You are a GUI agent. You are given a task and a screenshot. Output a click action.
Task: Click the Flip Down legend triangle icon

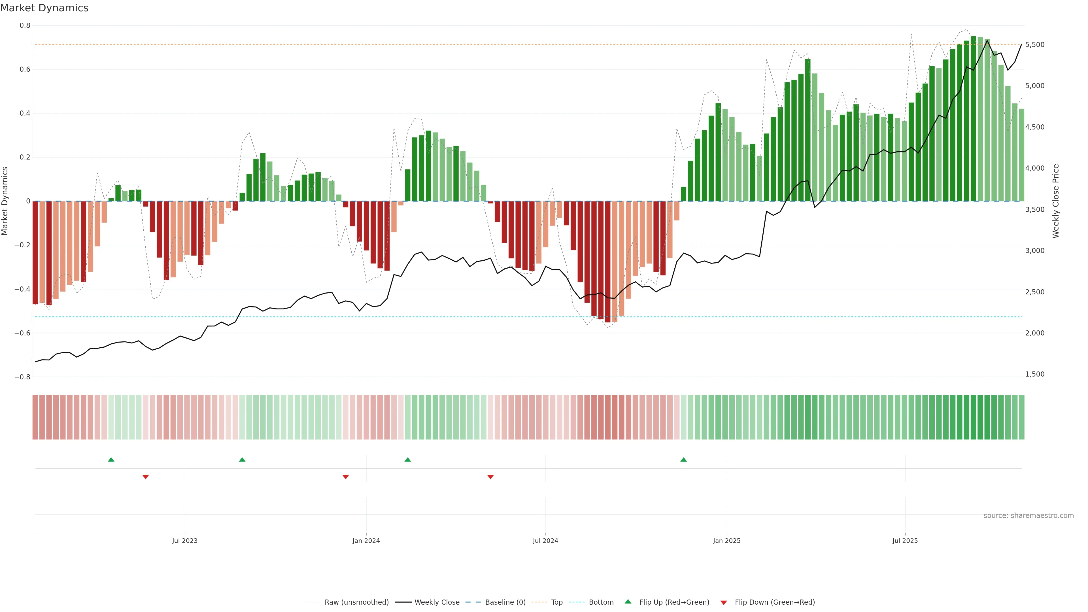pos(724,603)
